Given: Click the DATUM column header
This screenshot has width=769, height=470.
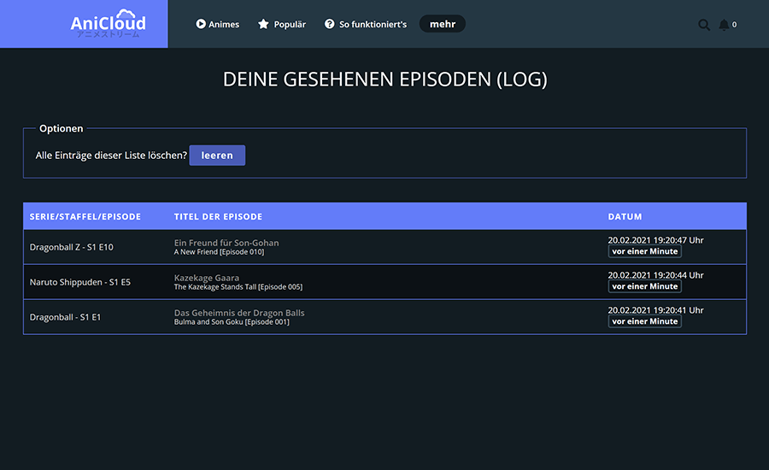Looking at the screenshot, I should [x=625, y=216].
